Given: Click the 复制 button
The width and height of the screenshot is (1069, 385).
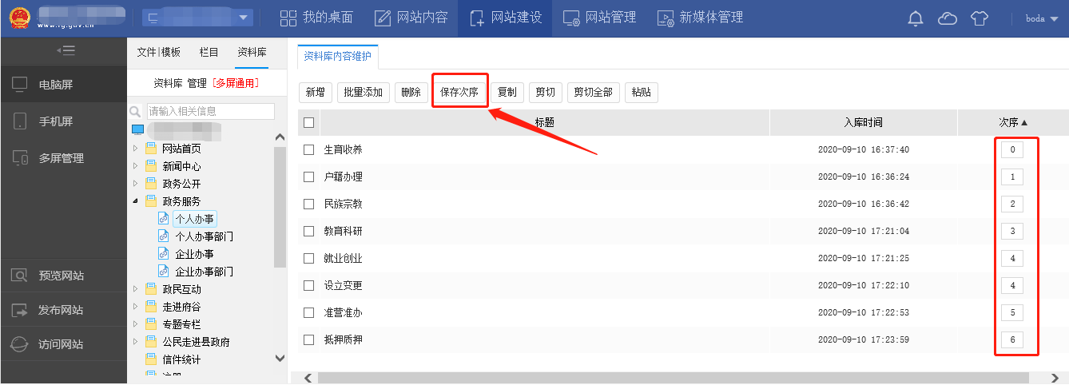Looking at the screenshot, I should click(x=507, y=93).
